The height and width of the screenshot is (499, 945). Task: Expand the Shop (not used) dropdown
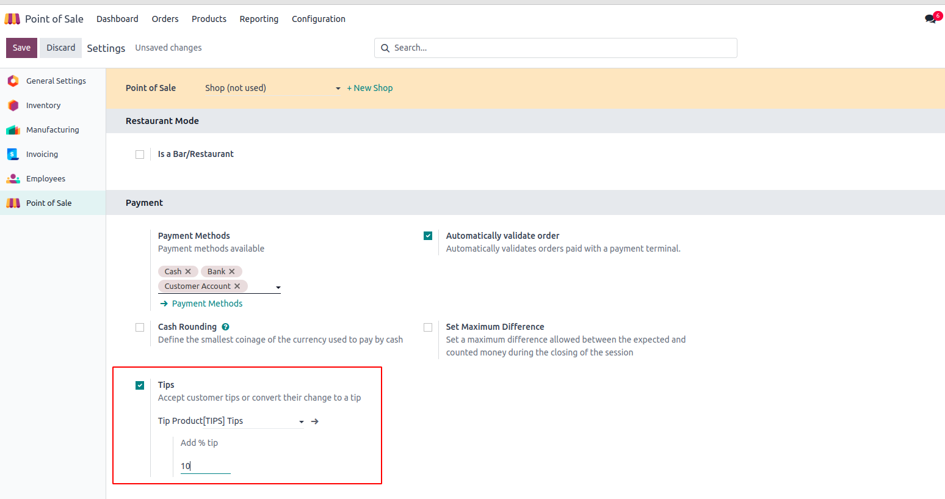click(338, 89)
